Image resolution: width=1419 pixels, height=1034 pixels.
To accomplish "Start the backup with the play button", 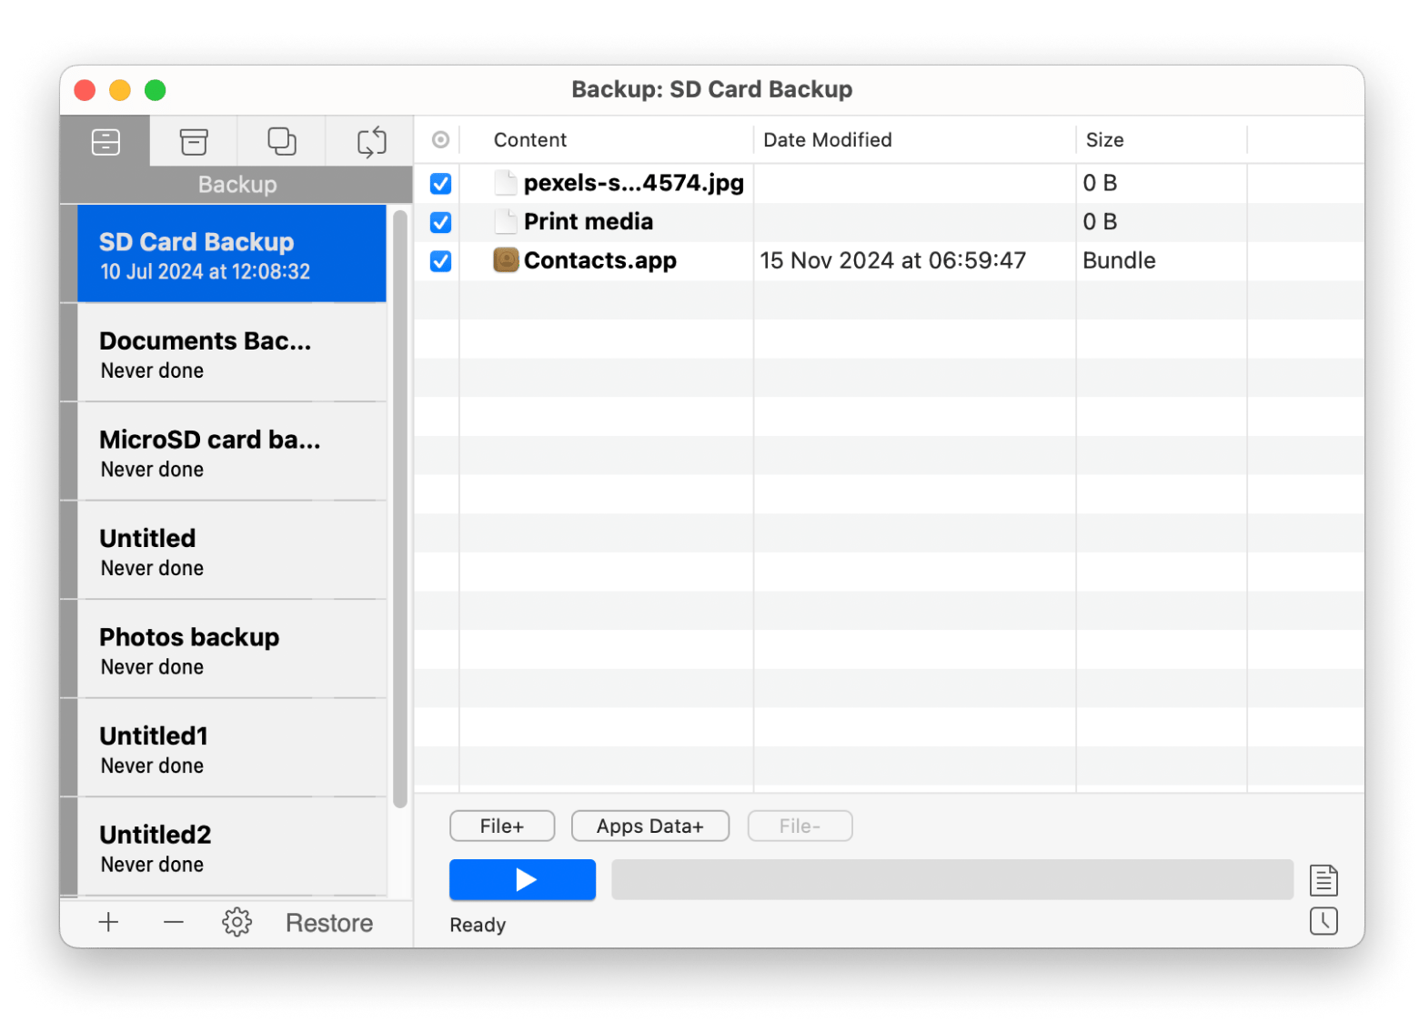I will (522, 879).
